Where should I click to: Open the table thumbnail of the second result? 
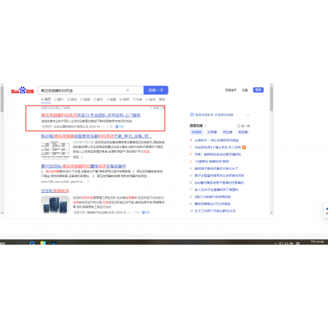(x=55, y=150)
